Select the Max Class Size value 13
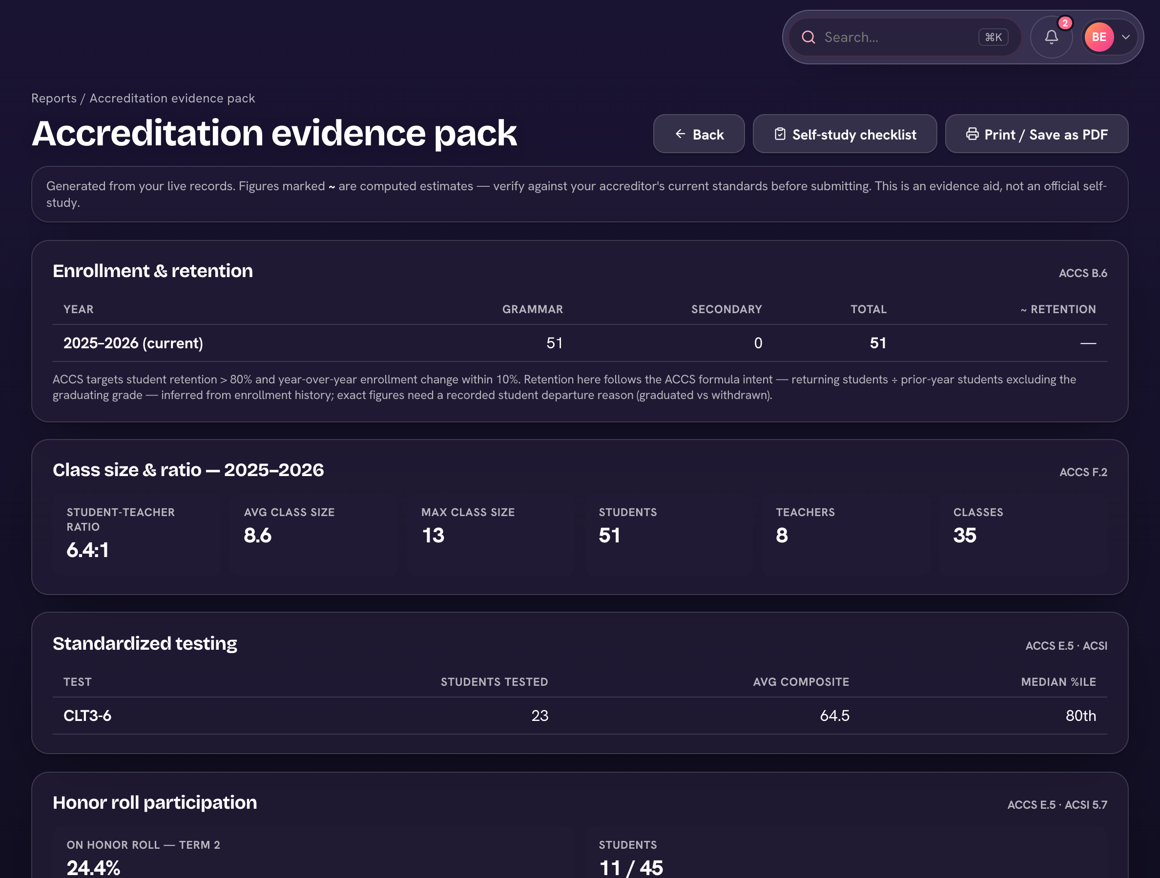This screenshot has width=1160, height=878. (x=433, y=536)
